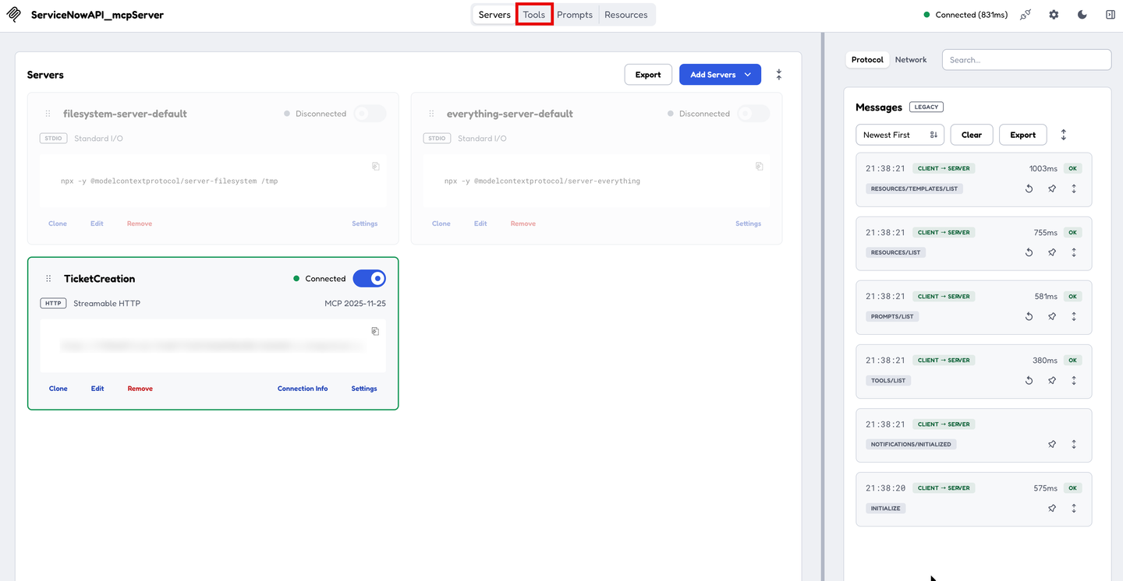The width and height of the screenshot is (1123, 581).
Task: Replay the RESOURCES/TEMPLATES/LIST message
Action: coord(1029,188)
